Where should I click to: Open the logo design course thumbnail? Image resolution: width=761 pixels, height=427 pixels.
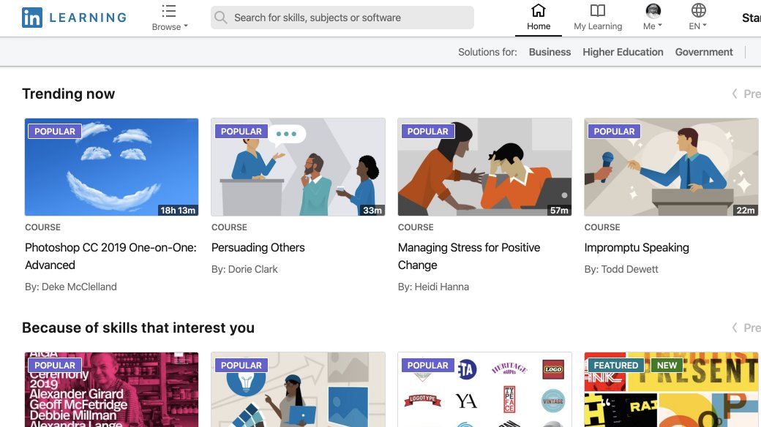click(x=484, y=390)
